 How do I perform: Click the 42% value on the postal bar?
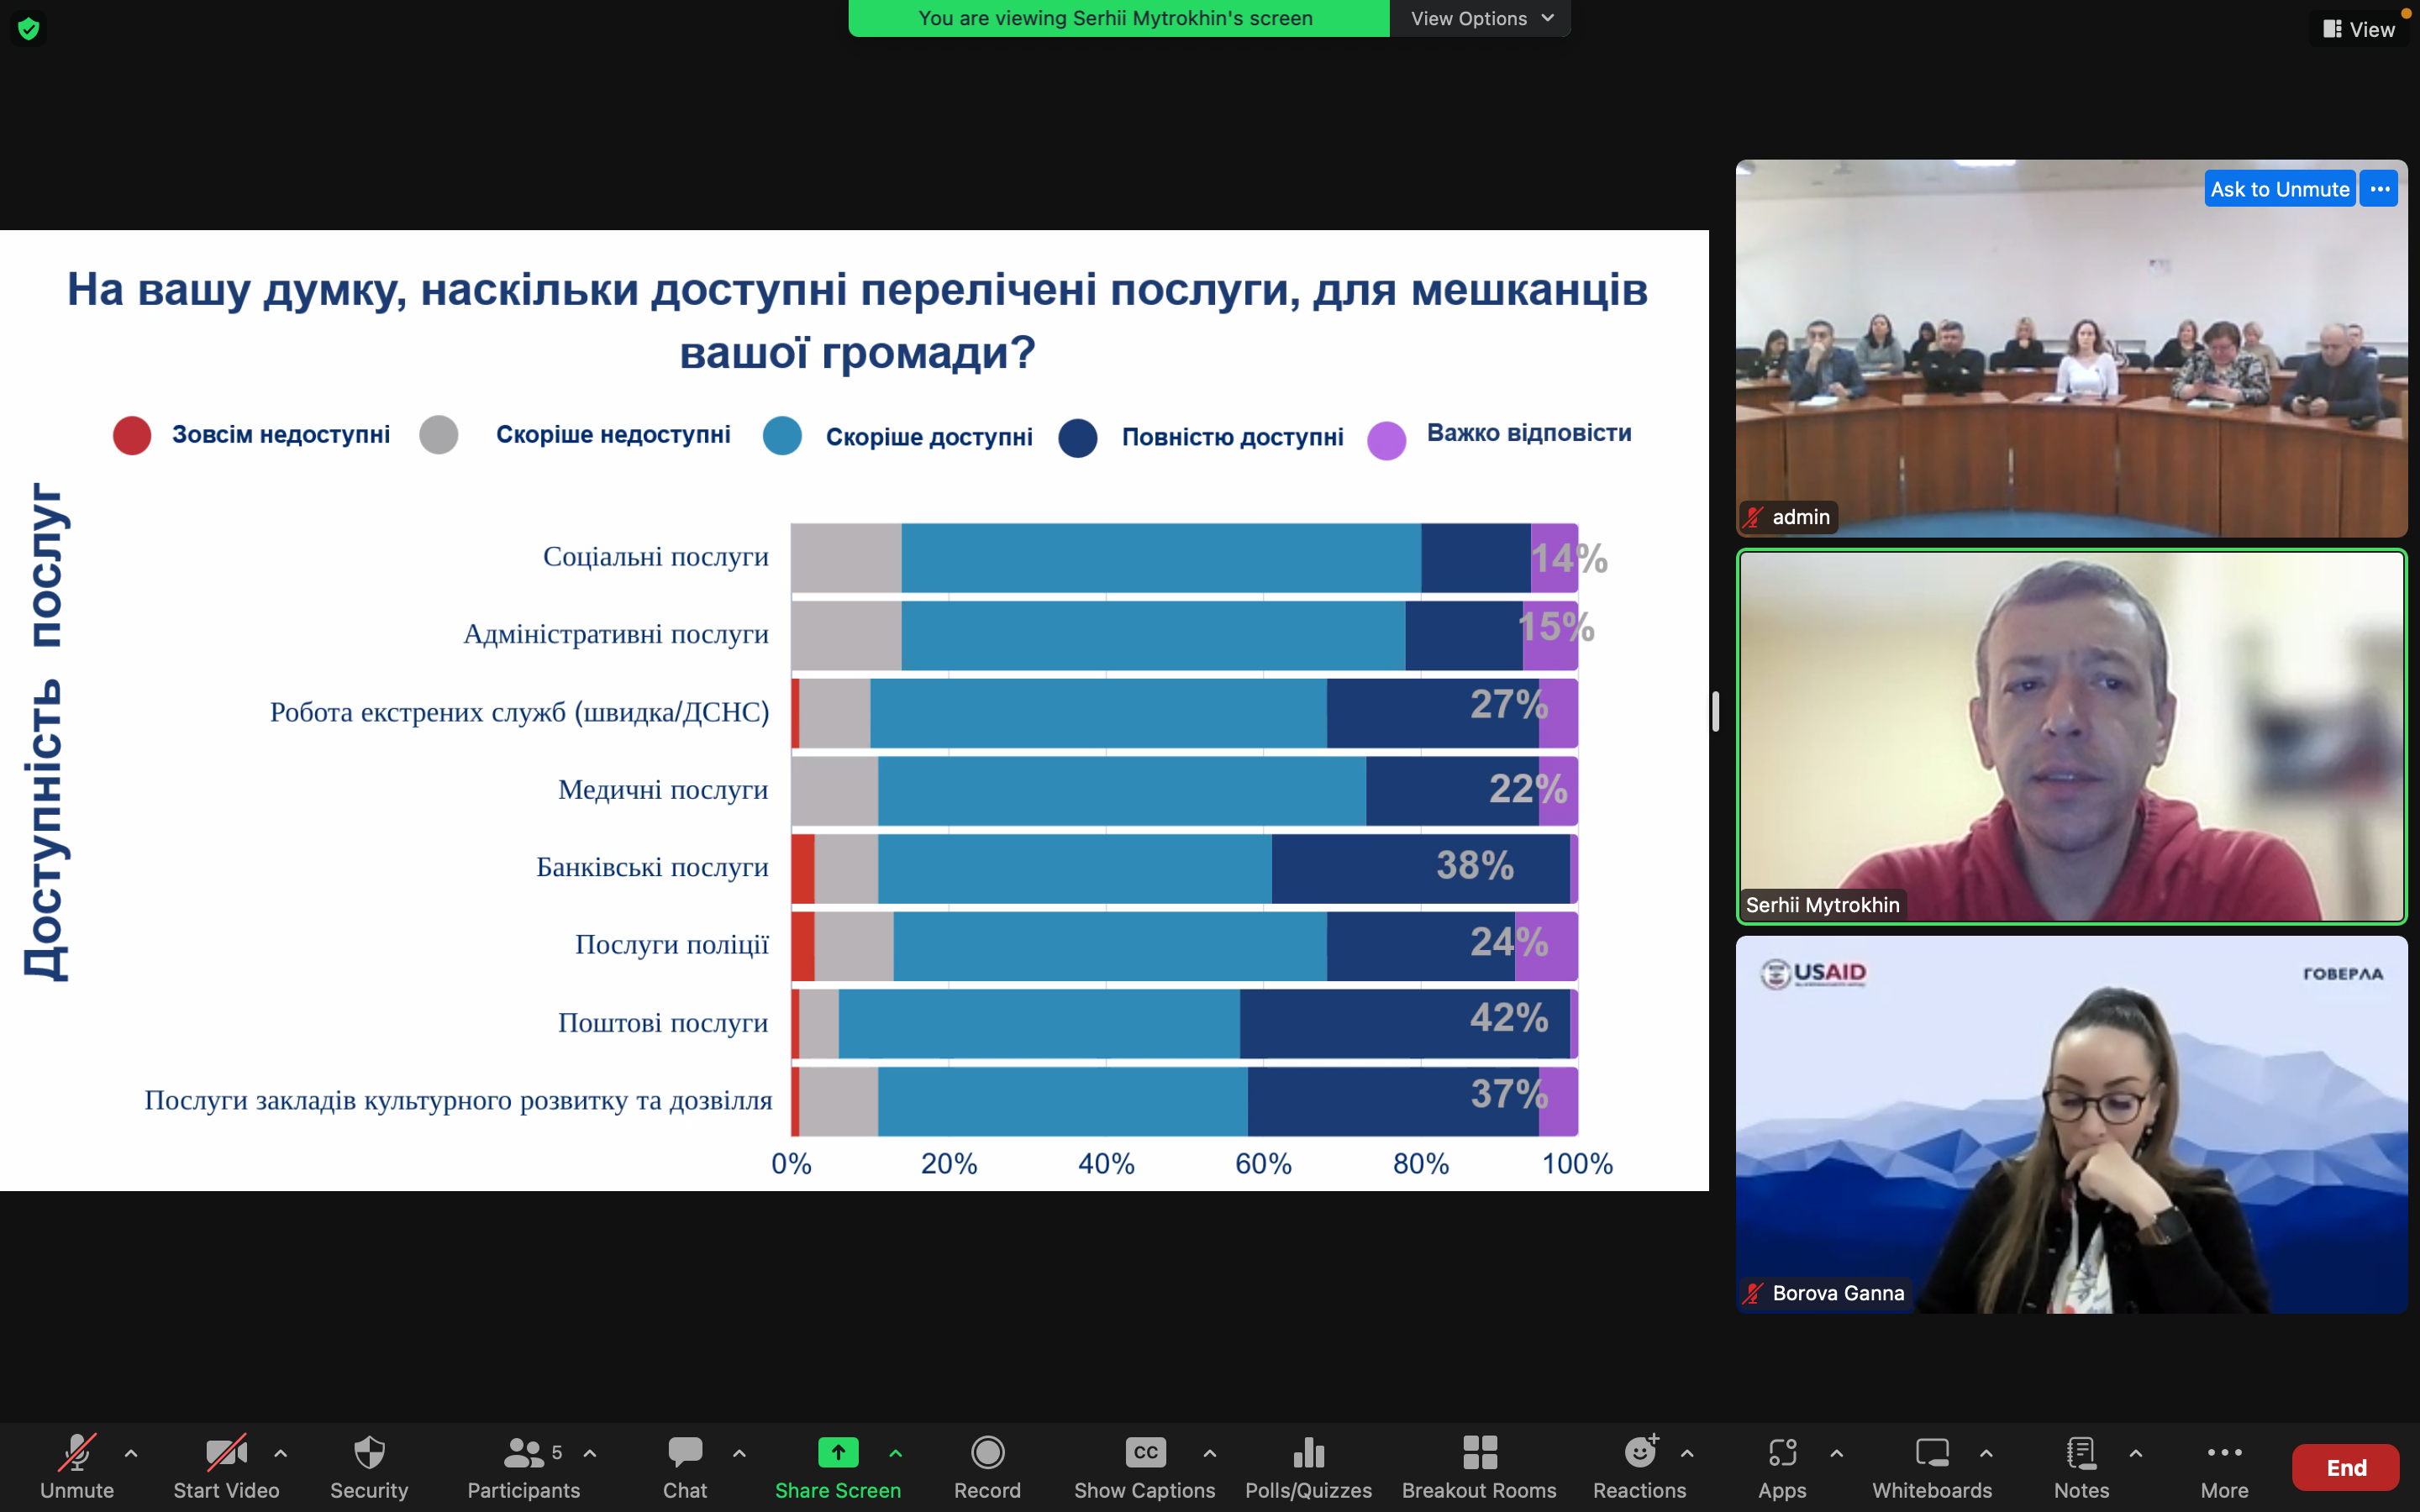[1509, 1017]
